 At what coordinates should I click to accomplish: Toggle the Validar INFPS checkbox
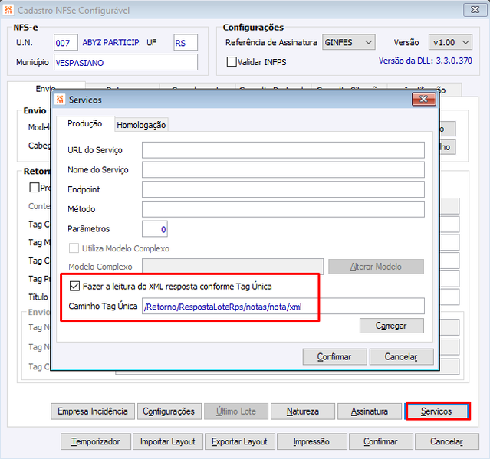click(232, 61)
